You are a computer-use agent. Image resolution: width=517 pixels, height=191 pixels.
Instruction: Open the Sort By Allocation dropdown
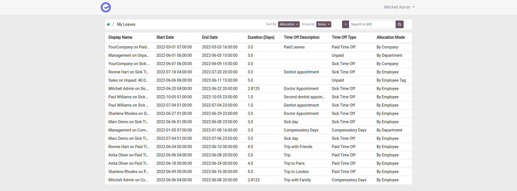tap(289, 24)
